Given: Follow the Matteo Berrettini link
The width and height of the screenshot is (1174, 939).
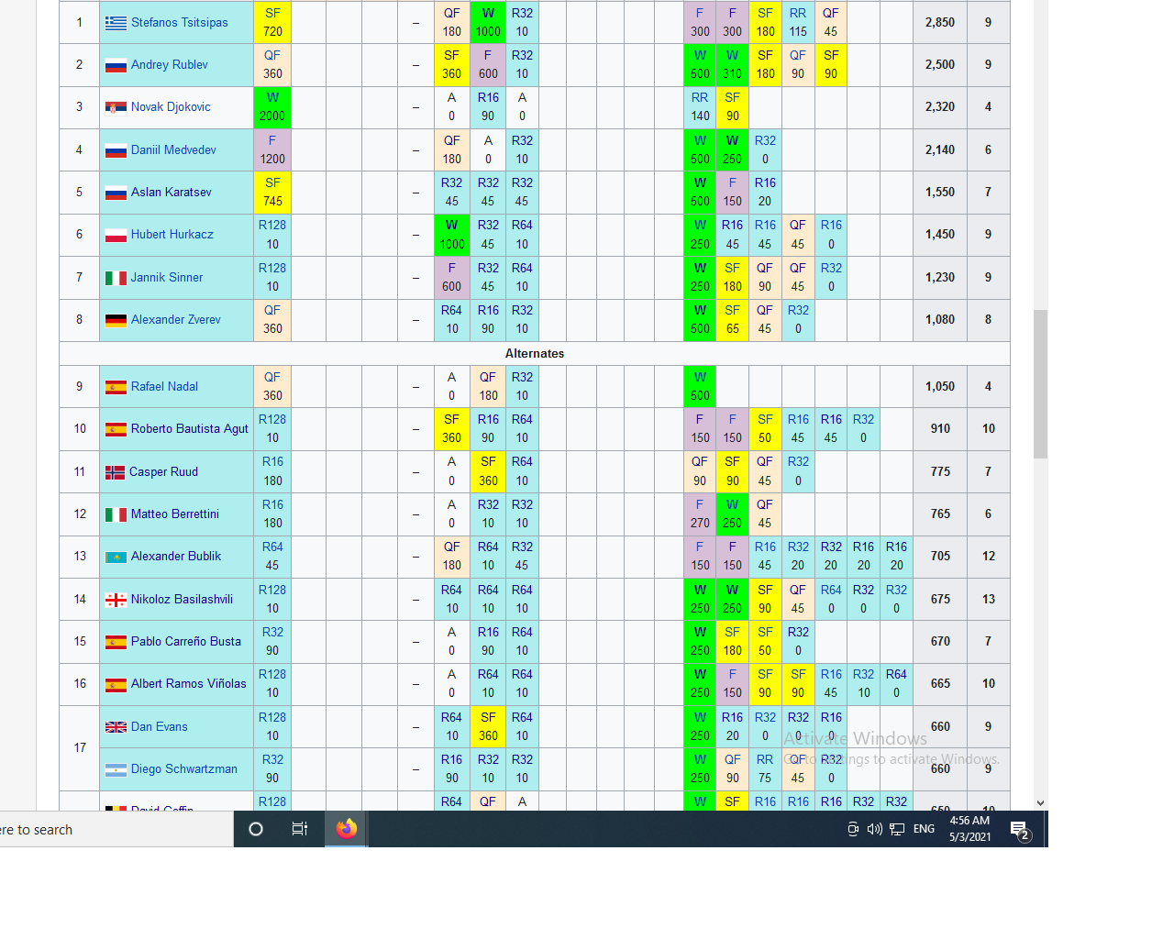Looking at the screenshot, I should tap(175, 514).
